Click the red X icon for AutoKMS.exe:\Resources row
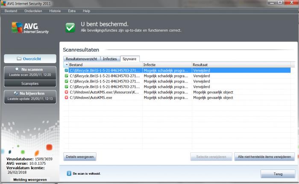Image resolution: width=299 pixels, height=184 pixels. [x=66, y=92]
